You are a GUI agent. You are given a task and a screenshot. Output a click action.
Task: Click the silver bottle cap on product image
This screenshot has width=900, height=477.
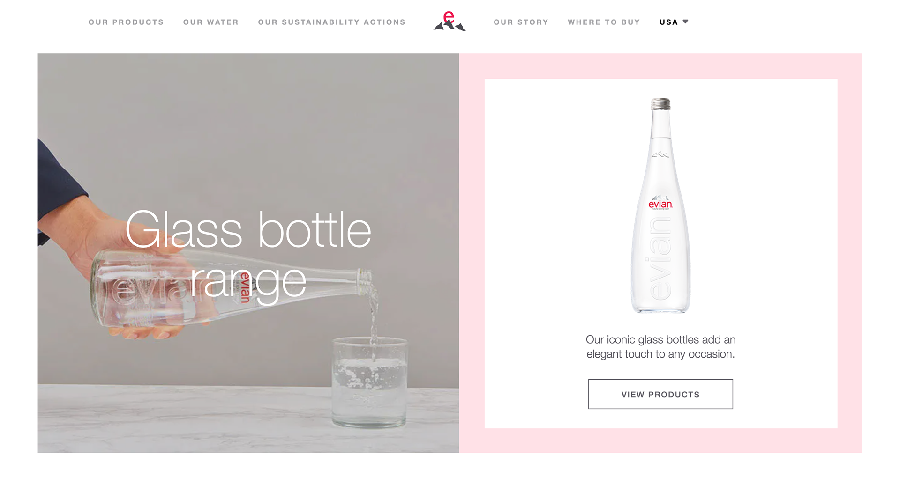point(661,103)
